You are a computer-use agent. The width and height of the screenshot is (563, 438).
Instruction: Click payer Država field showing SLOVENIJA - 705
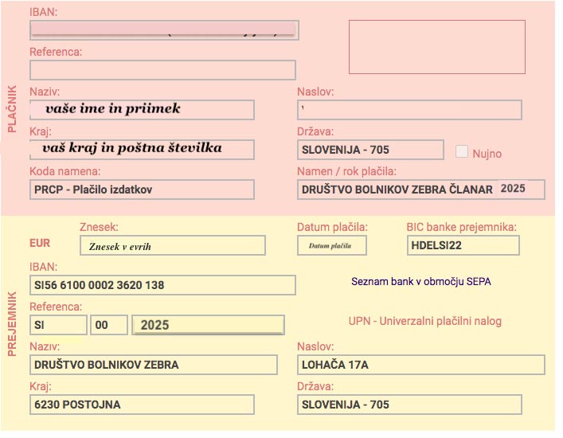[370, 150]
